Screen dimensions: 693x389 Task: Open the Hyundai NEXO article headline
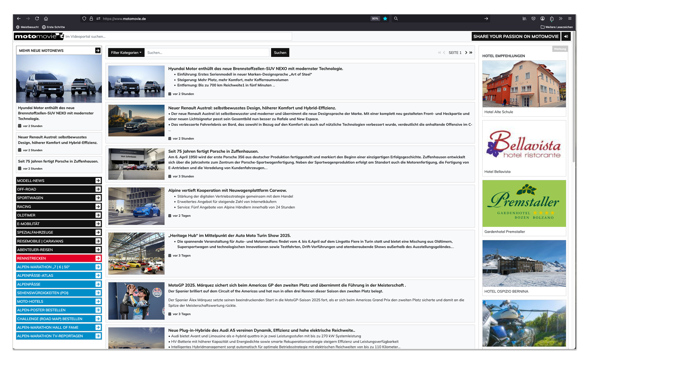click(x=256, y=68)
